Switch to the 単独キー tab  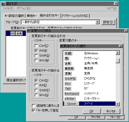click(32, 16)
